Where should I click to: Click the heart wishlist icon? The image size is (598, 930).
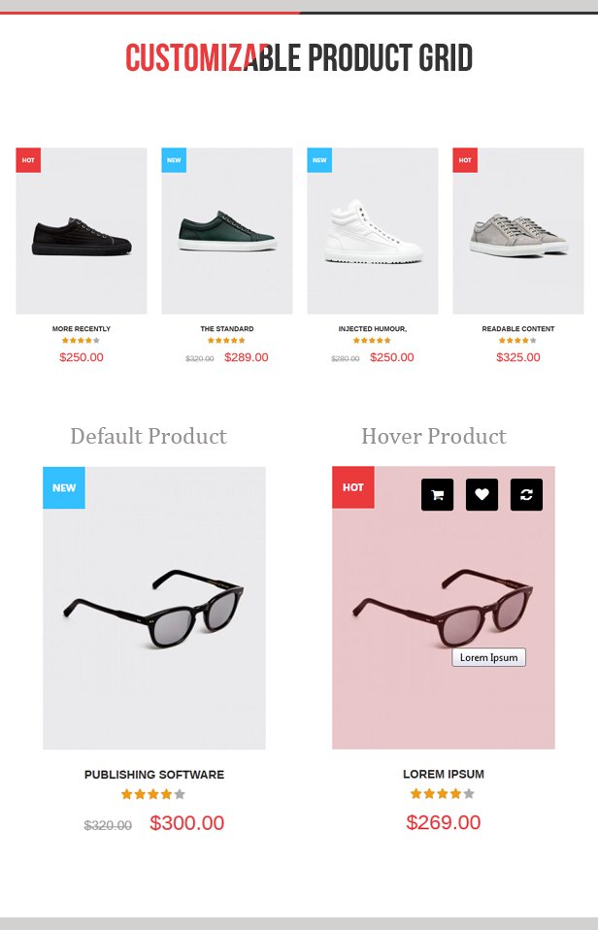pyautogui.click(x=482, y=495)
